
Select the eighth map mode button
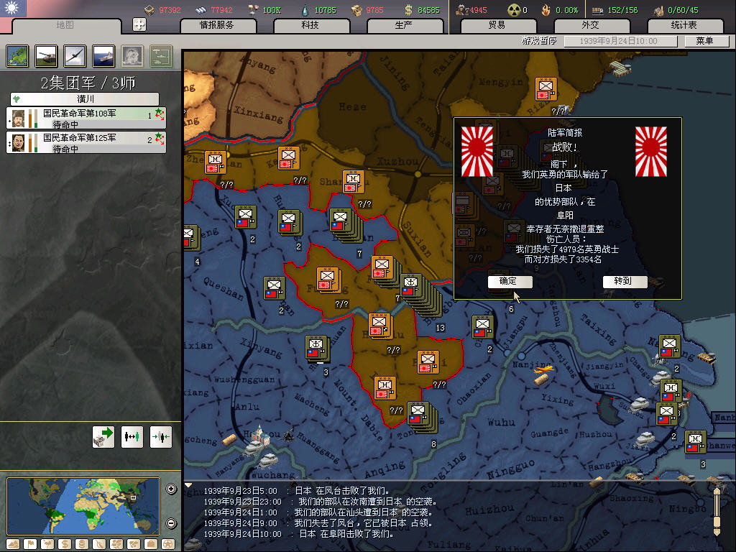pos(134,544)
